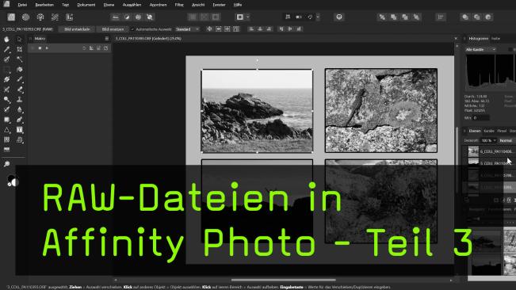
Task: Select the View hand tool
Action: click(6, 40)
